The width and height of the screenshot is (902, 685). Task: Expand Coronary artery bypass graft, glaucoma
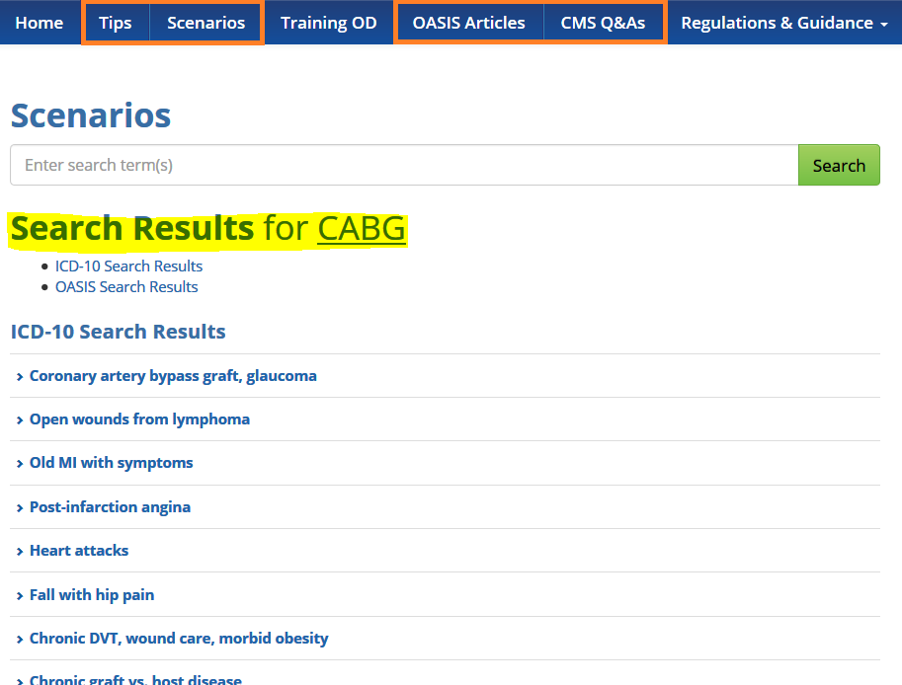(x=173, y=376)
